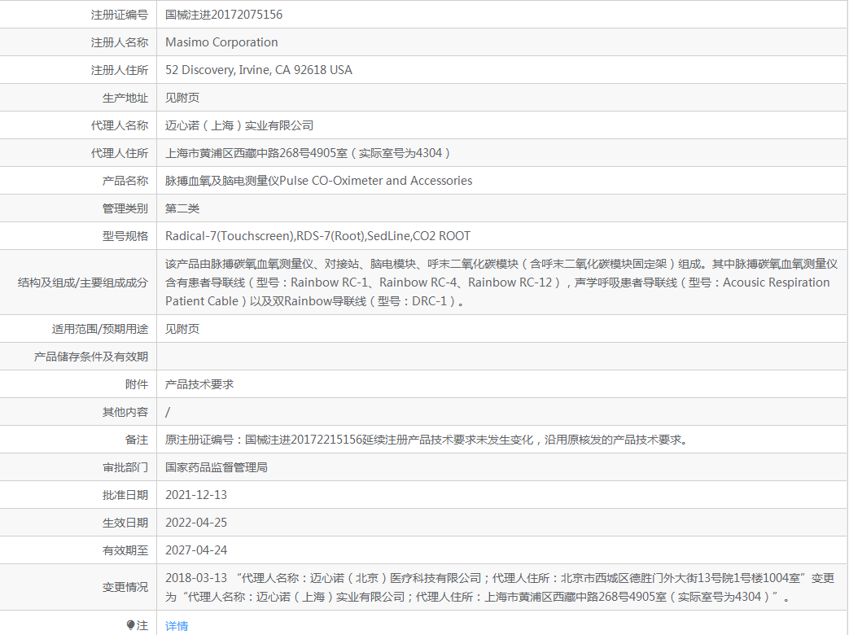Click the 注册证编号 label
The width and height of the screenshot is (849, 635).
[x=119, y=15]
